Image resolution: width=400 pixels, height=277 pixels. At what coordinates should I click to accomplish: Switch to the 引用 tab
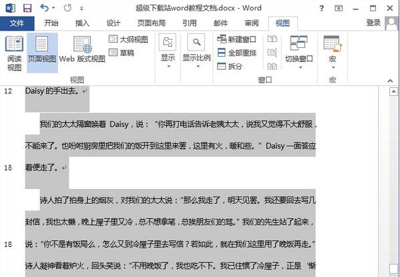pyautogui.click(x=189, y=23)
